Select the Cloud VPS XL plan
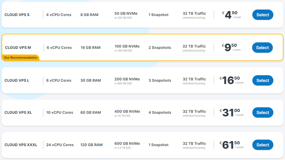The image size is (285, 160). [x=263, y=112]
